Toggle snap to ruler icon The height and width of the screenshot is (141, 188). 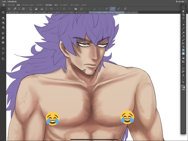(x=107, y=9)
